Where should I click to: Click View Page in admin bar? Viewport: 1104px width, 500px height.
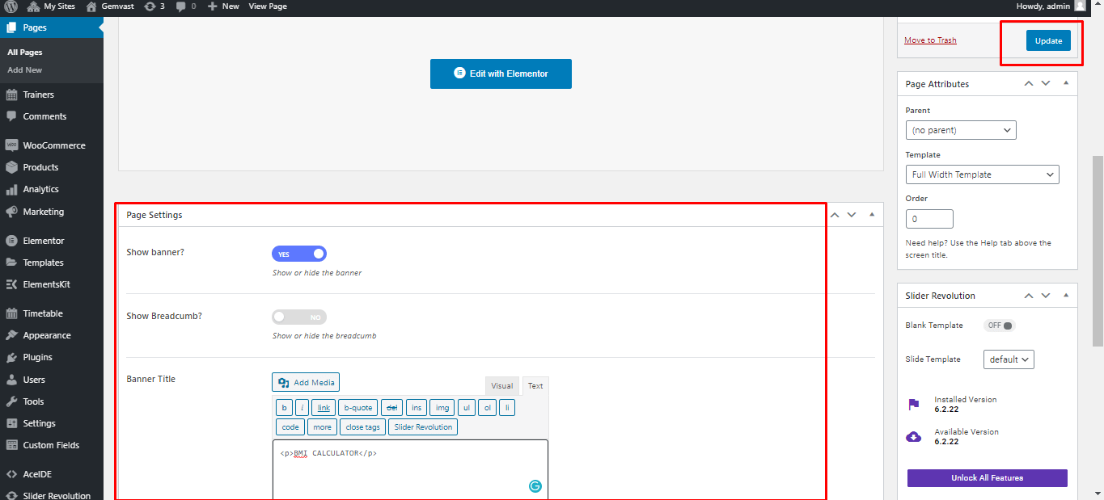pyautogui.click(x=268, y=6)
